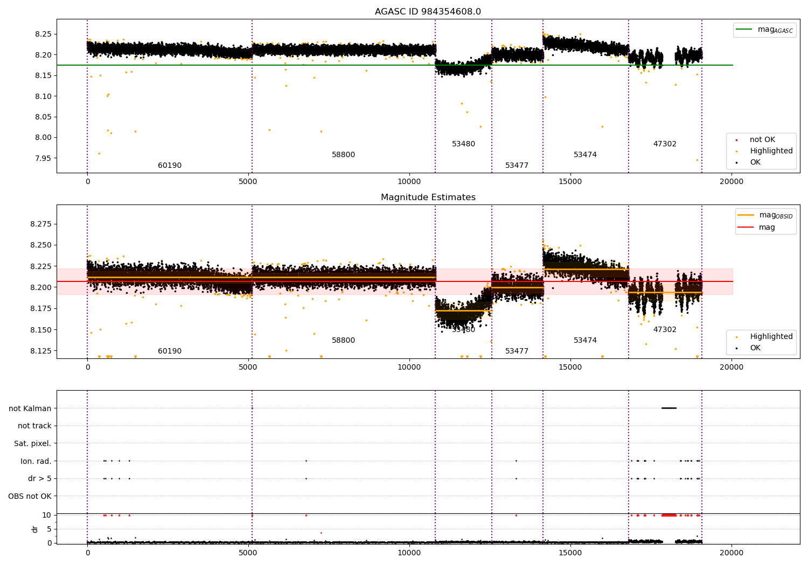This screenshot has width=808, height=565.
Task: Click y-axis tick 8.05 in top plot
Action: [x=43, y=117]
